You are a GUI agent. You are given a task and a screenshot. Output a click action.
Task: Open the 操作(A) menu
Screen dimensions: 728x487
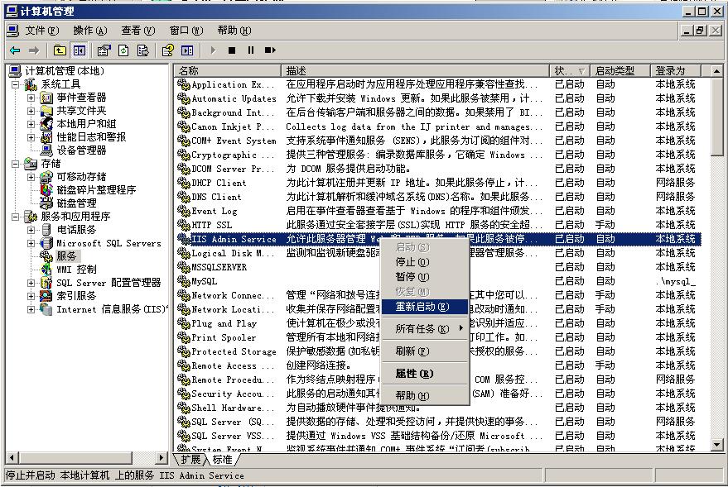coord(90,31)
